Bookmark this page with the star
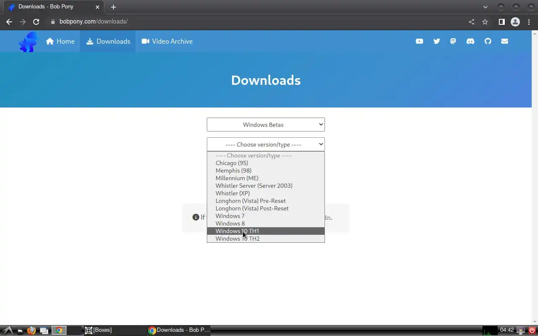The width and height of the screenshot is (538, 336). (485, 22)
